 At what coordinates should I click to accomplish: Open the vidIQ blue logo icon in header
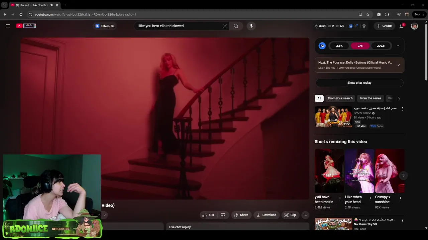point(351,26)
